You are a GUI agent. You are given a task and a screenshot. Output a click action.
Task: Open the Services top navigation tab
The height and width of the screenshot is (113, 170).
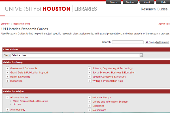tap(130, 2)
